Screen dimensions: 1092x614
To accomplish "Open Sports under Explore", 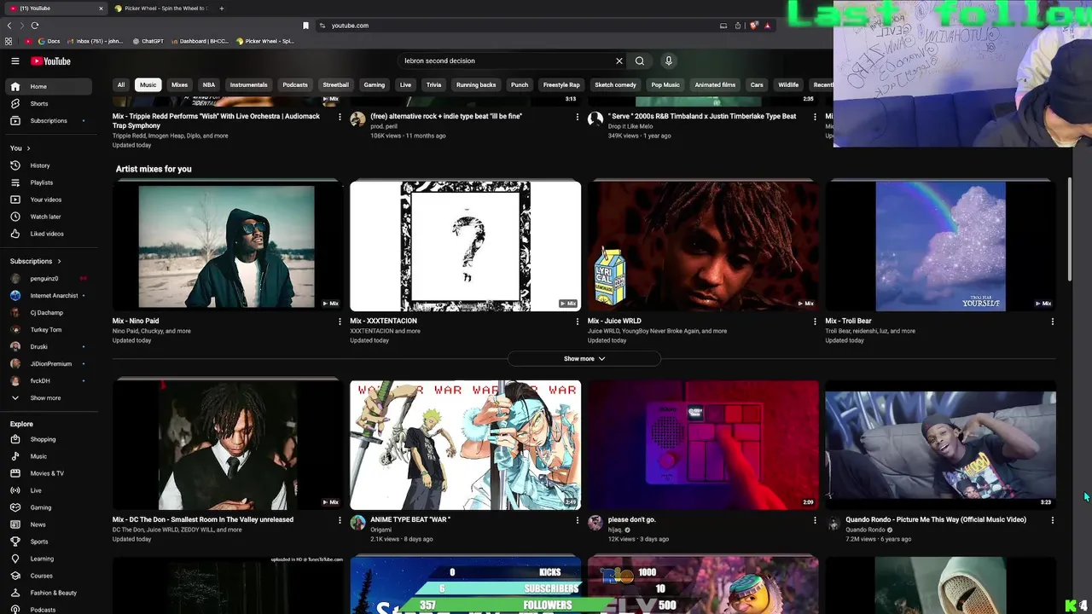I will (49, 542).
